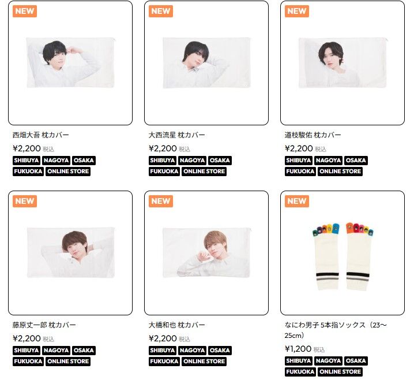Image resolution: width=414 pixels, height=391 pixels.
Task: Click the 大西流星 枕カバー title link
Action: (176, 135)
